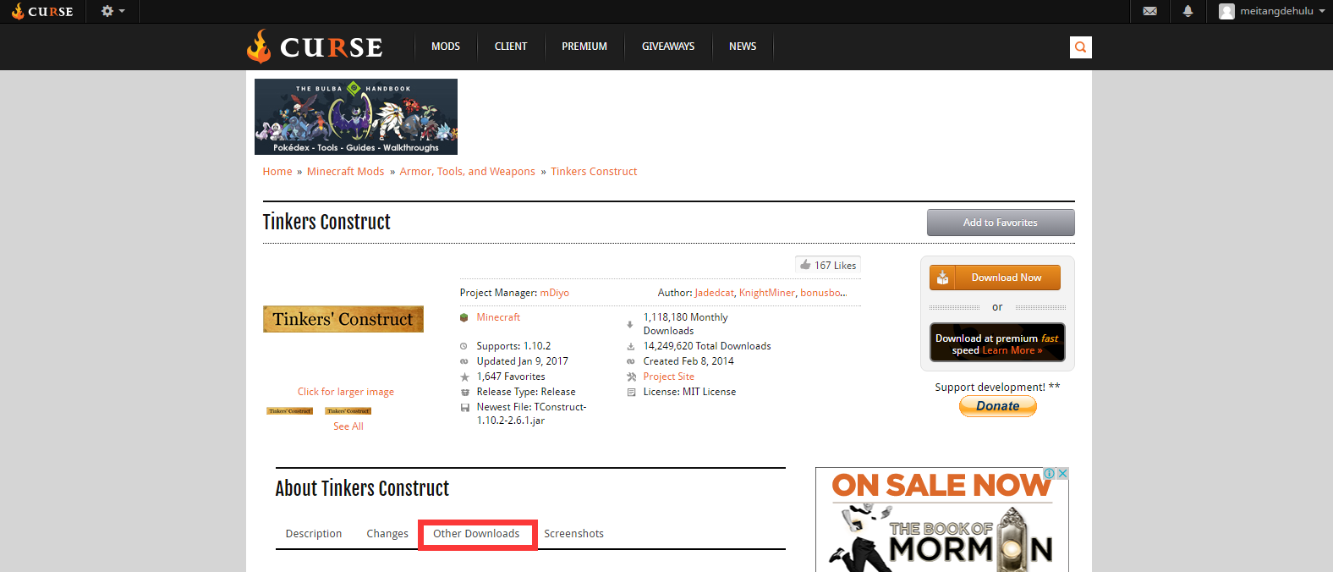Close the ad with X icon
Screen dimensions: 1333x572
[x=1063, y=474]
